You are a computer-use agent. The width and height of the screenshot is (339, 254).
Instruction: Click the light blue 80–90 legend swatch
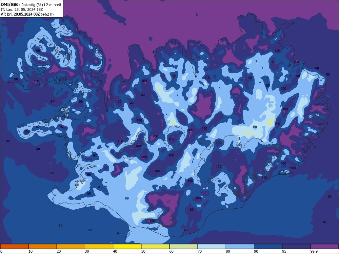tap(240, 247)
